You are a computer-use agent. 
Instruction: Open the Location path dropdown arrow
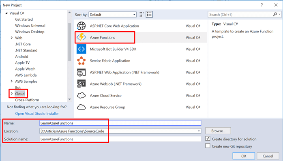coord(199,131)
